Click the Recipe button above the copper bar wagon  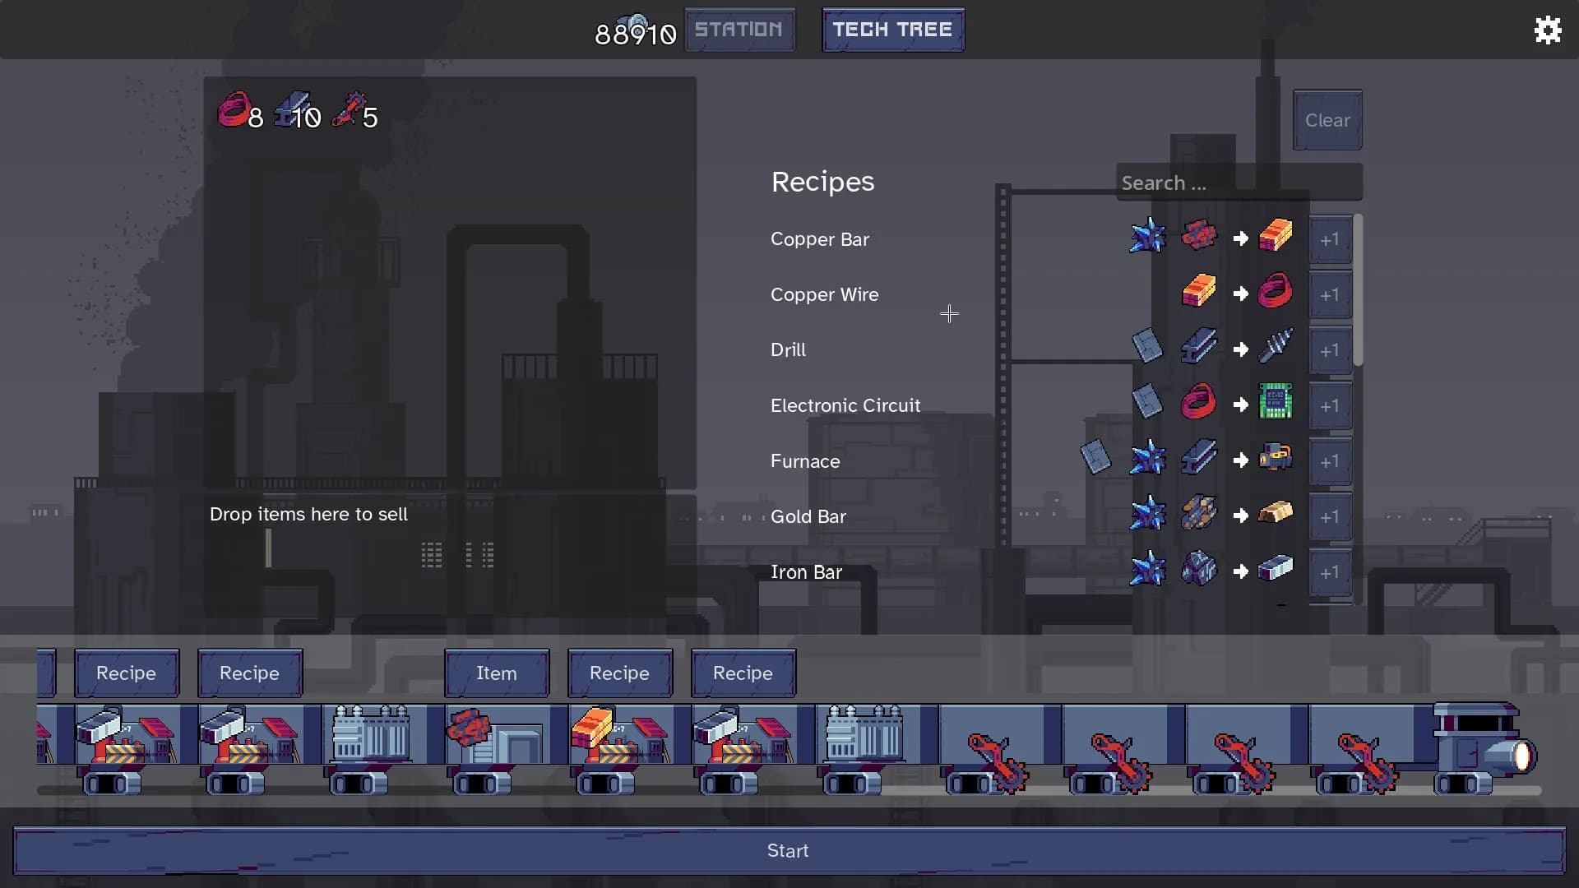coord(620,673)
